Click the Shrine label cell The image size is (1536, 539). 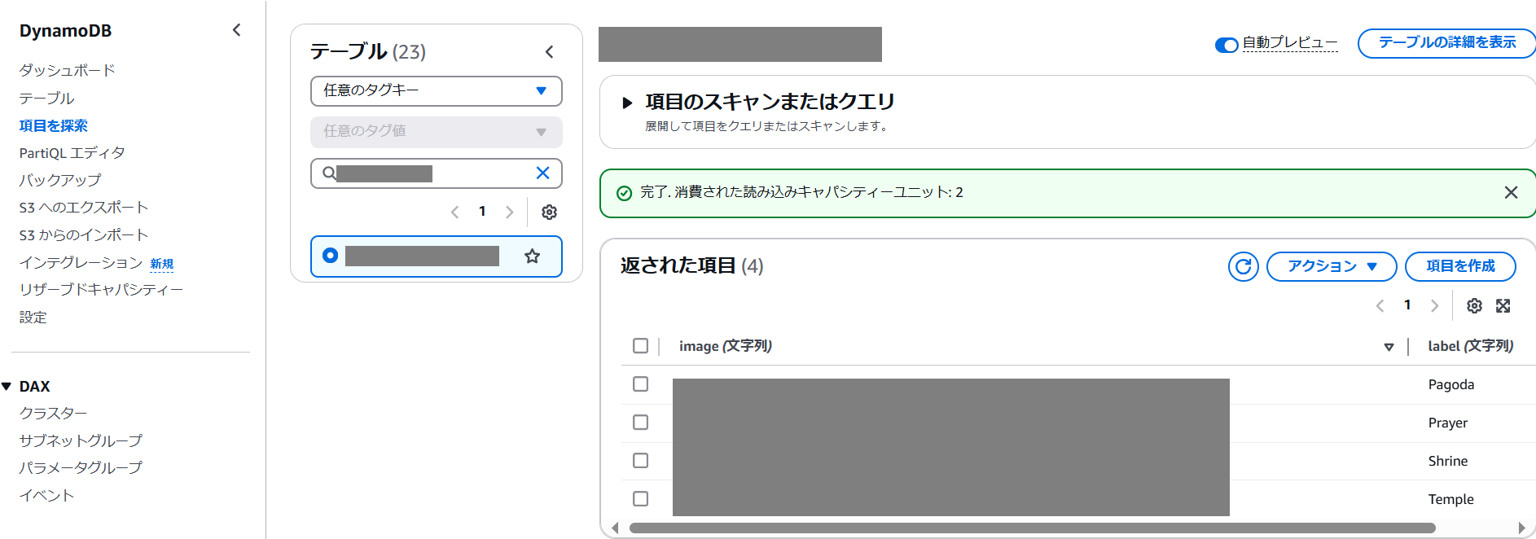pyautogui.click(x=1447, y=461)
